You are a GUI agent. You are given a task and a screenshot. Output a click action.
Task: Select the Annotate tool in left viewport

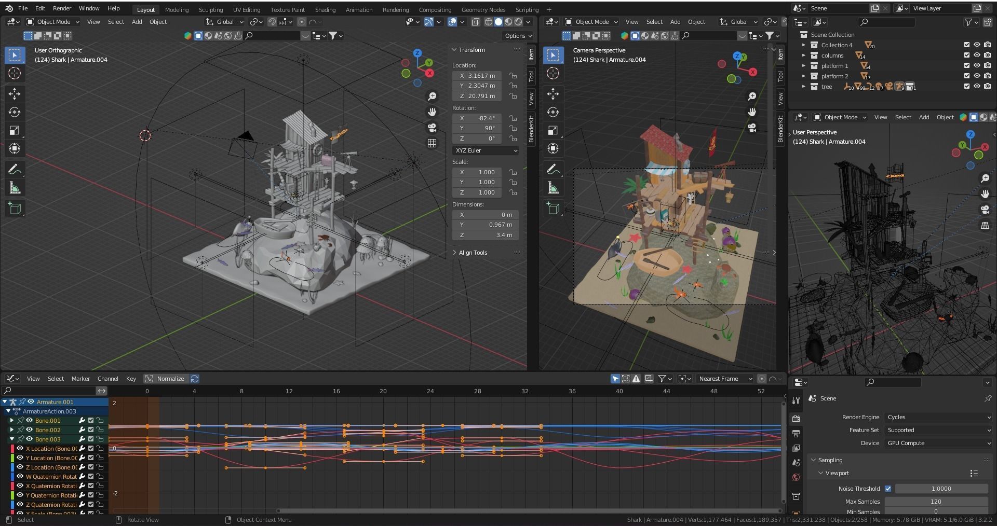tap(15, 169)
